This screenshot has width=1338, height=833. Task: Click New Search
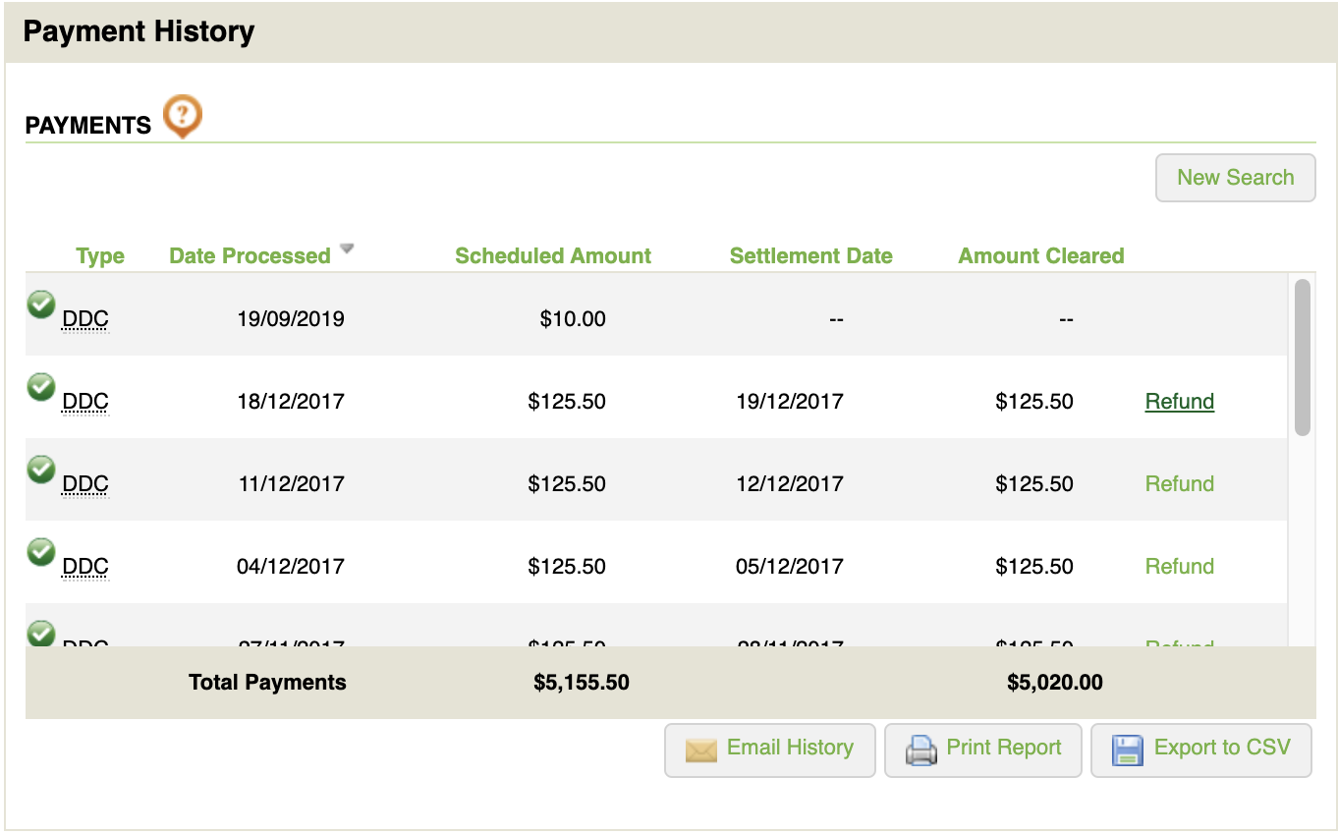(x=1235, y=178)
